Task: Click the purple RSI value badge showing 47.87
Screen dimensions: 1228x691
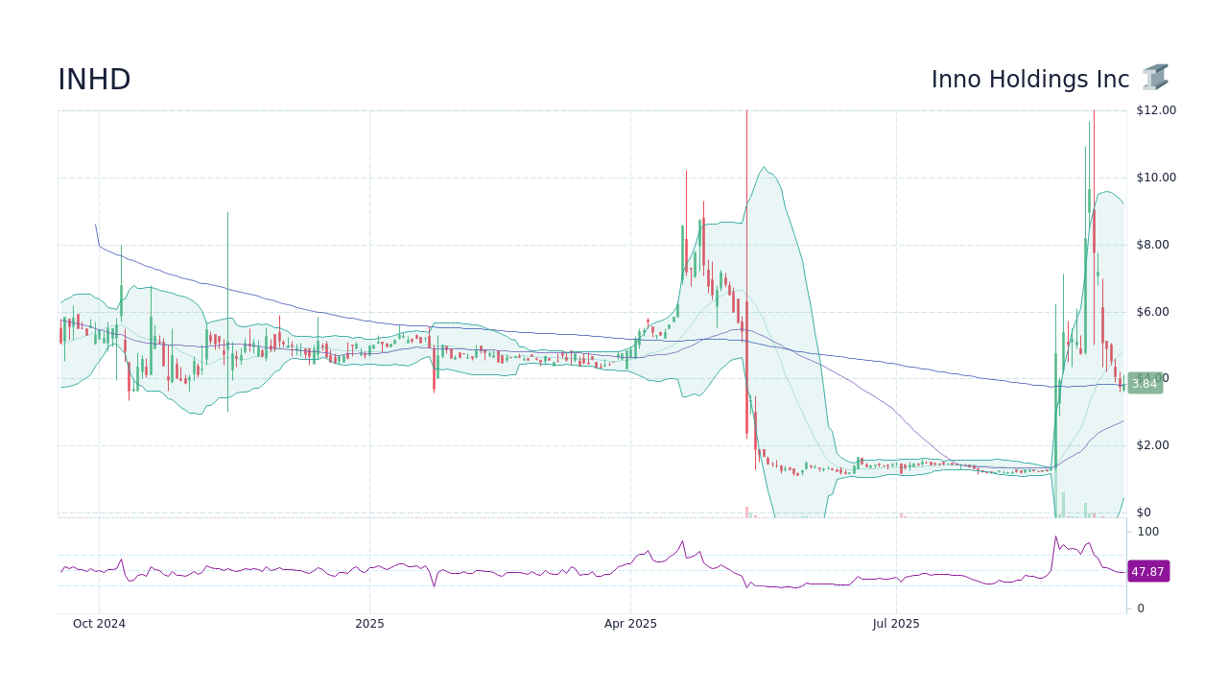Action: [x=1147, y=571]
